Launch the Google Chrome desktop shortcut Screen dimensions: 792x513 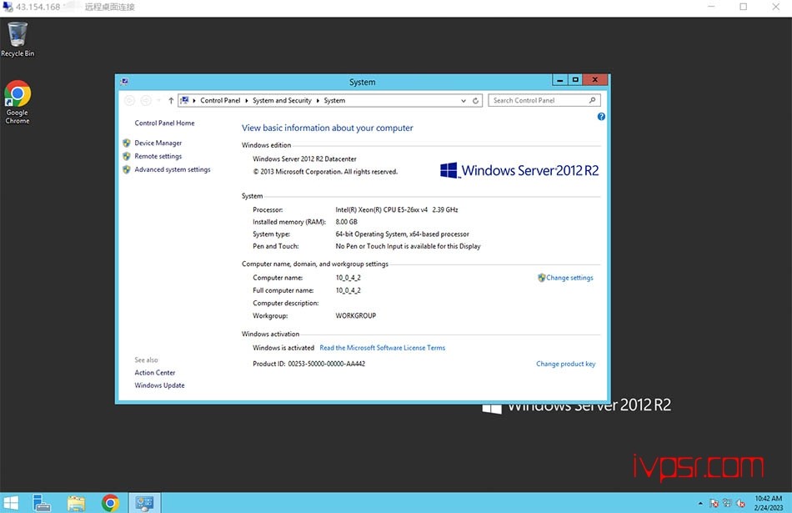18,102
